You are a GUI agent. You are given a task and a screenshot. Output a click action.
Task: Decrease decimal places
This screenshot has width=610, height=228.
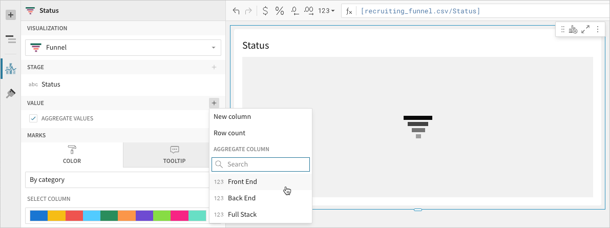[x=295, y=11]
